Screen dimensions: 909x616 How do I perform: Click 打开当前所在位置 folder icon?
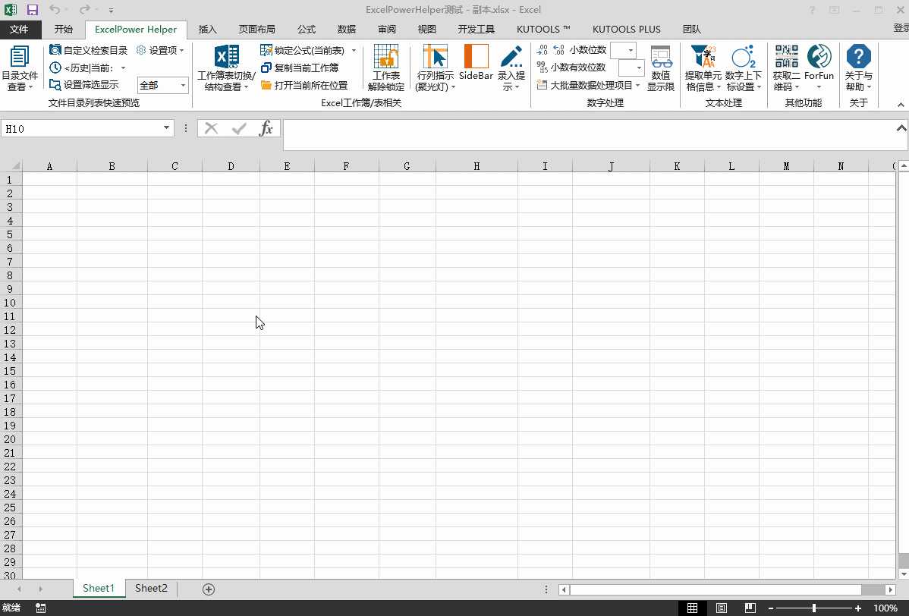266,85
